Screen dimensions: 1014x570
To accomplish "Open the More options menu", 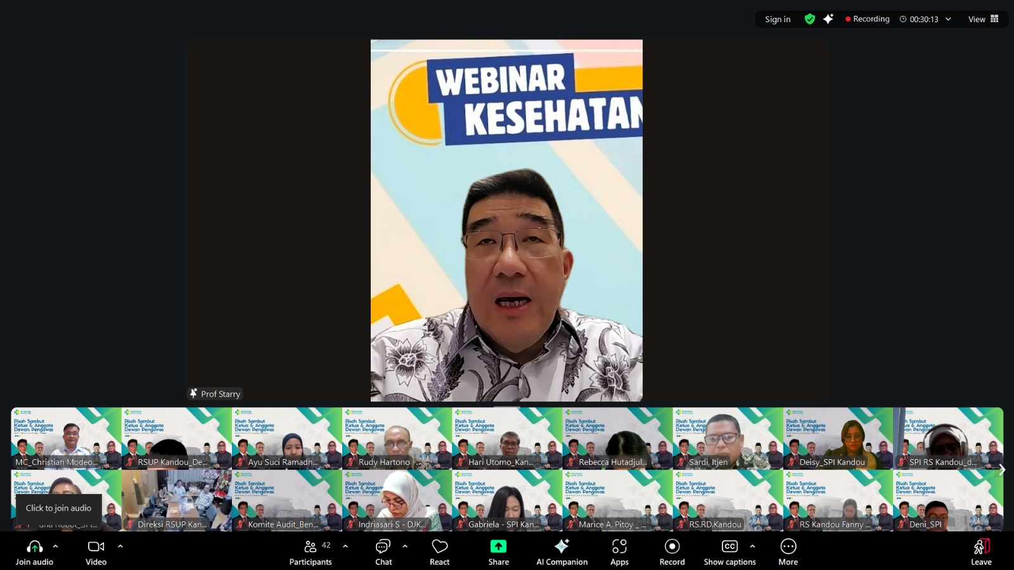I will [x=788, y=552].
